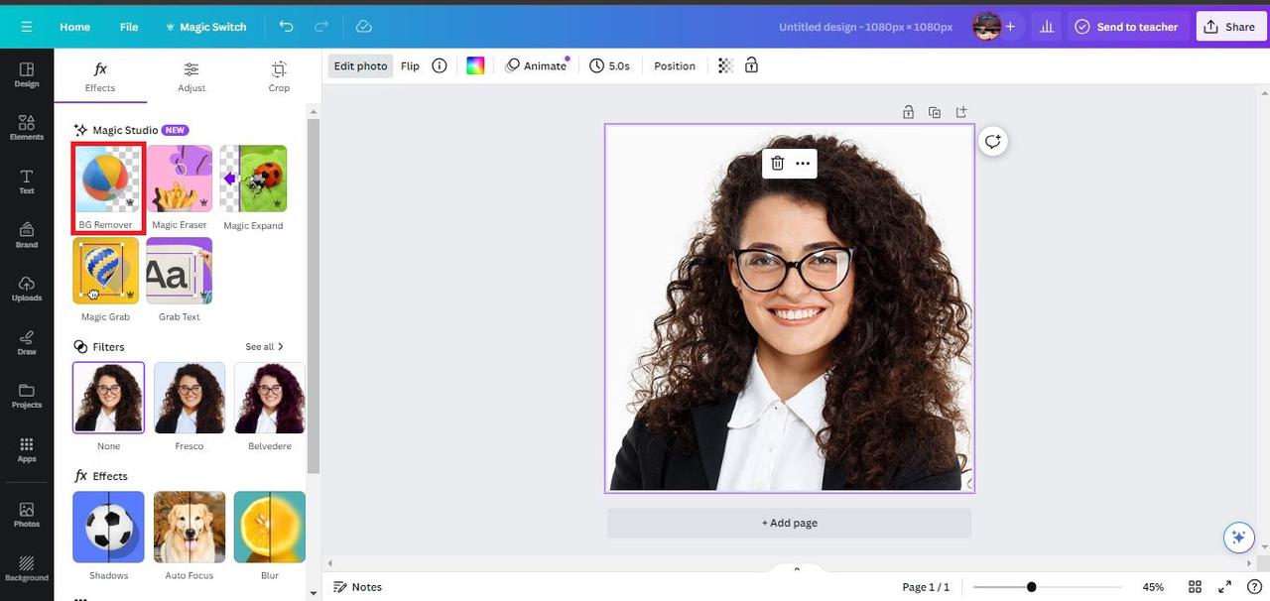
Task: Delete the image with trash icon
Action: click(x=777, y=163)
